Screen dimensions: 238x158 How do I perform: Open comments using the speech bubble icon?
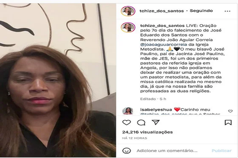141,123
